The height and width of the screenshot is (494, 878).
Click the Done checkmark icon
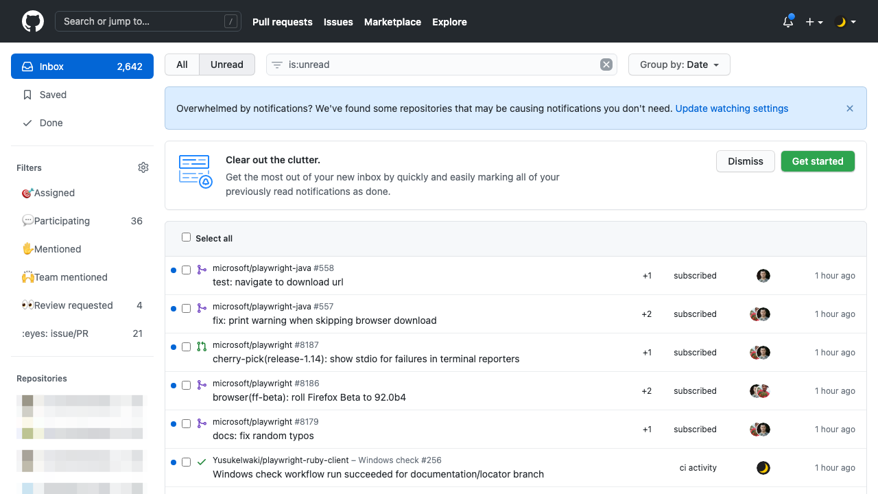[27, 123]
